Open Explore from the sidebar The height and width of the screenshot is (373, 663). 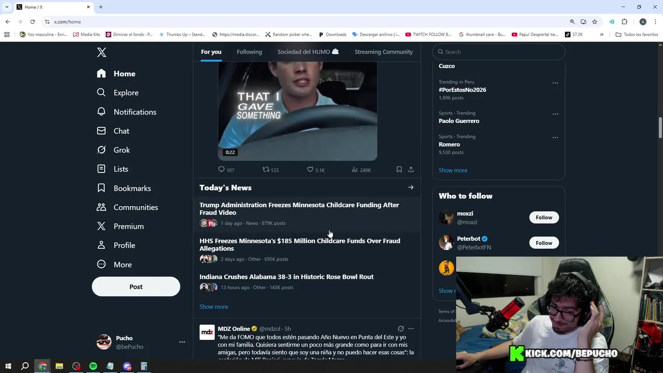click(118, 93)
